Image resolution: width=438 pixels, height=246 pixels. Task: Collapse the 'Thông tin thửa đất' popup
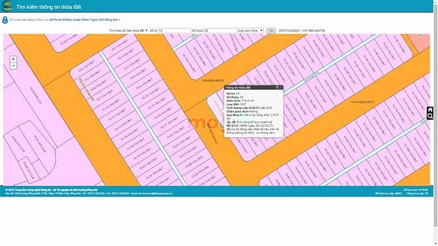point(277,88)
